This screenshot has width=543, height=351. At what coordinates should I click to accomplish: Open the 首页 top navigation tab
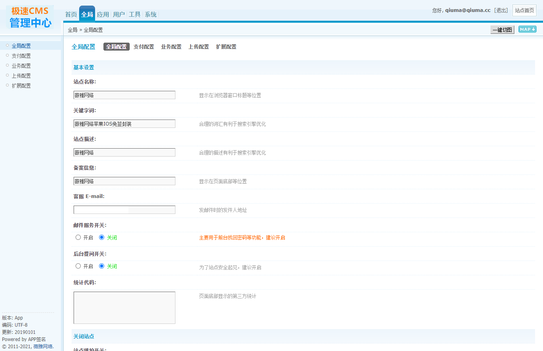click(x=71, y=14)
